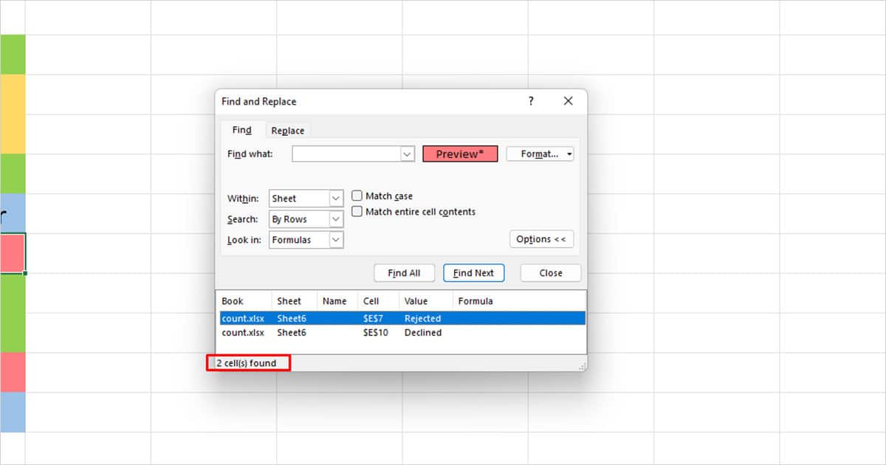Click the Find All button
The width and height of the screenshot is (886, 465).
point(404,272)
